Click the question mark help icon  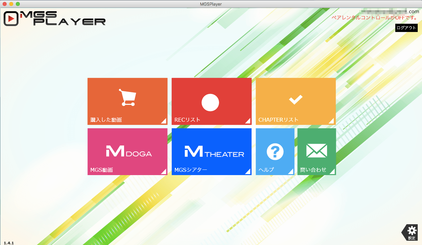click(275, 152)
